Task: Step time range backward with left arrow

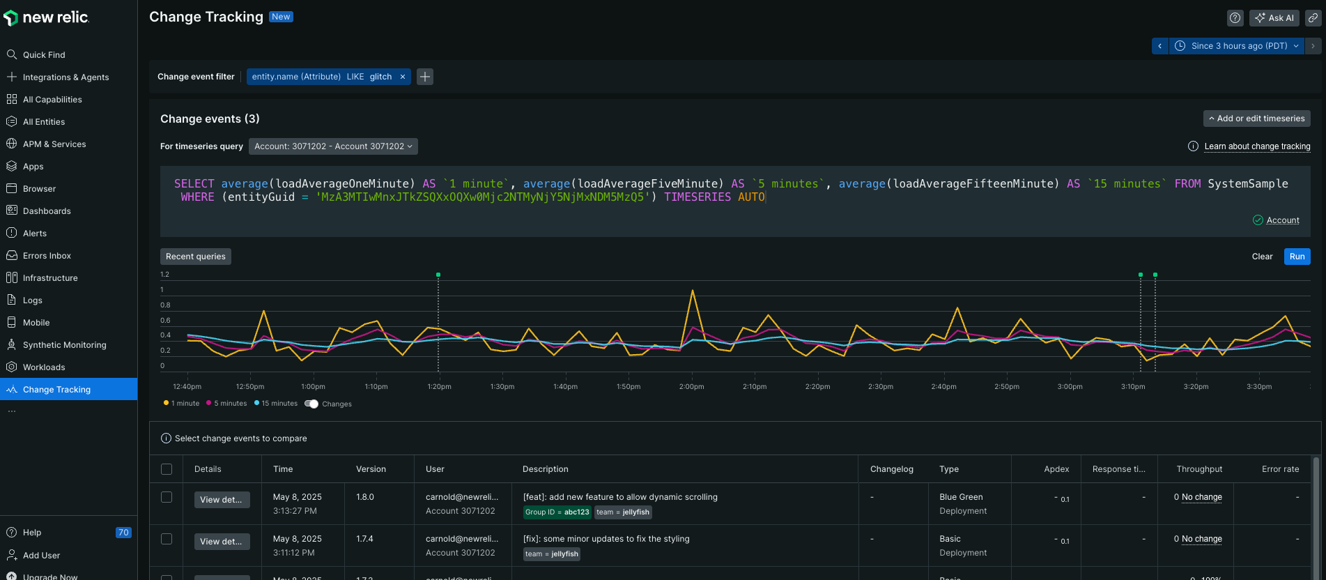Action: coord(1160,46)
